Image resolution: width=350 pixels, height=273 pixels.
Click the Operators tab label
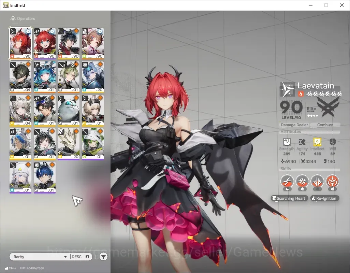click(26, 18)
